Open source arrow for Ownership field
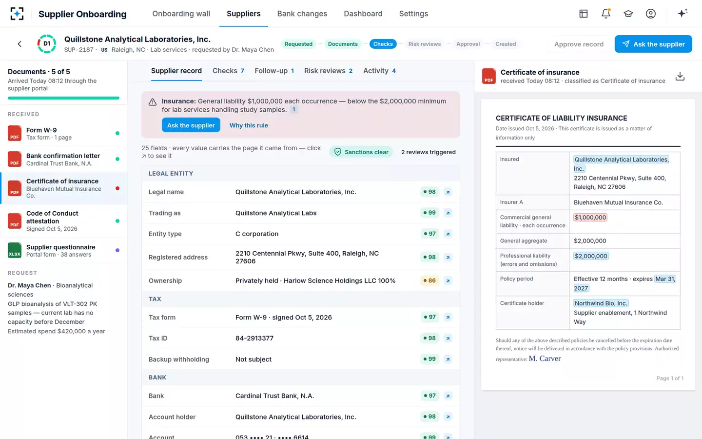This screenshot has height=439, width=702. pos(448,281)
